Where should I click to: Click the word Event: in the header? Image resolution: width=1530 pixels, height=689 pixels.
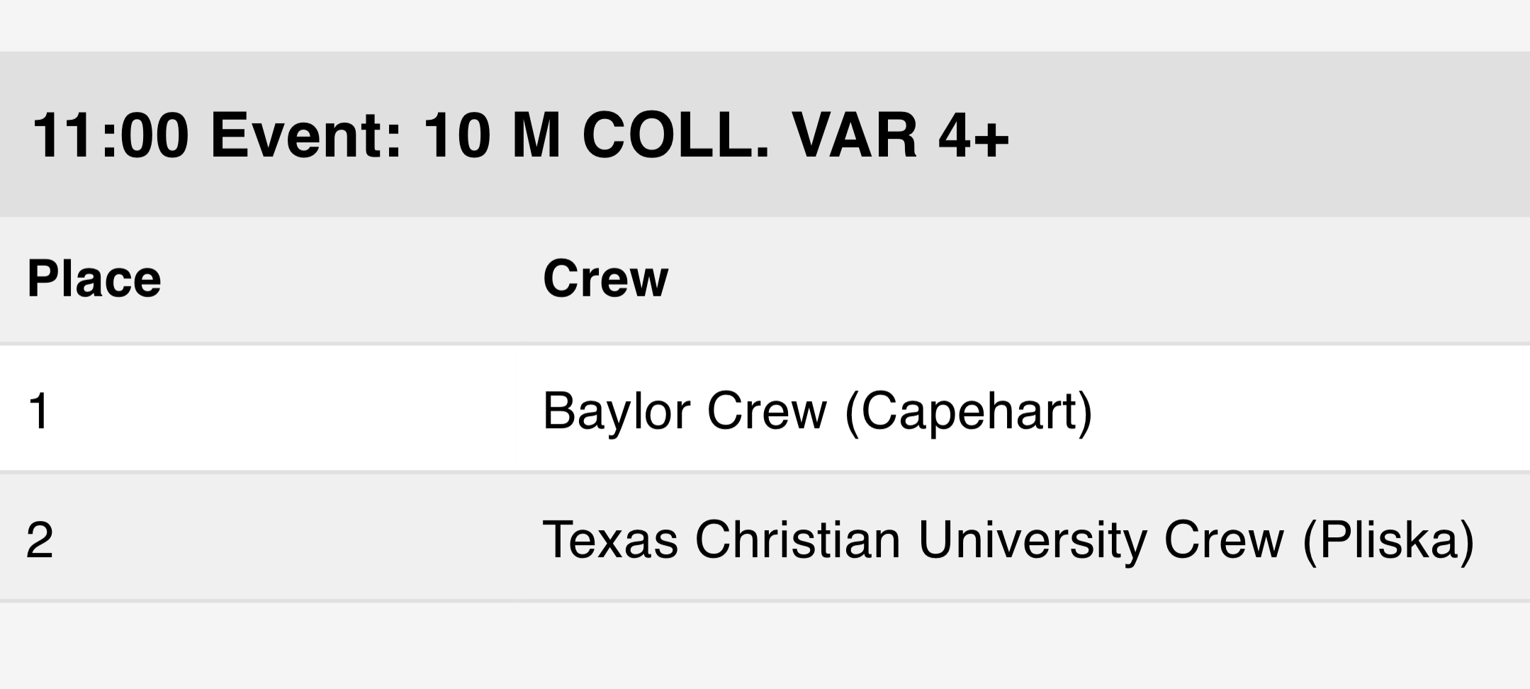click(x=306, y=135)
